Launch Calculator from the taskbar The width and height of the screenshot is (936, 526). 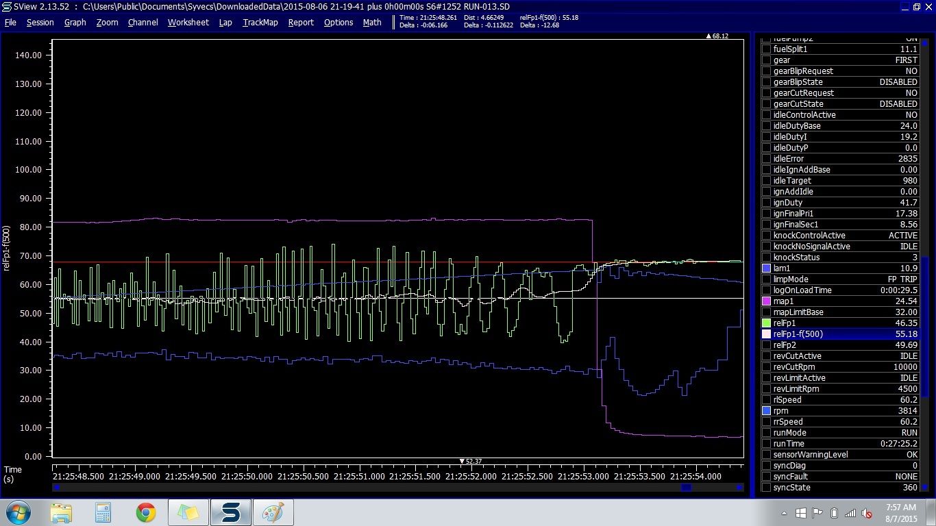[103, 512]
